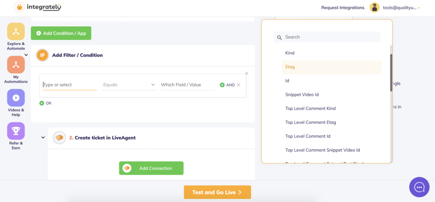Open Explore & Automate sidebar icon
Viewport: 435px width, 202px height.
point(16,31)
